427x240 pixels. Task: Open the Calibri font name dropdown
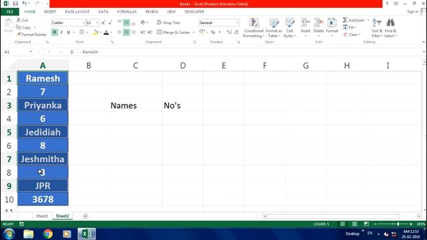click(x=83, y=23)
